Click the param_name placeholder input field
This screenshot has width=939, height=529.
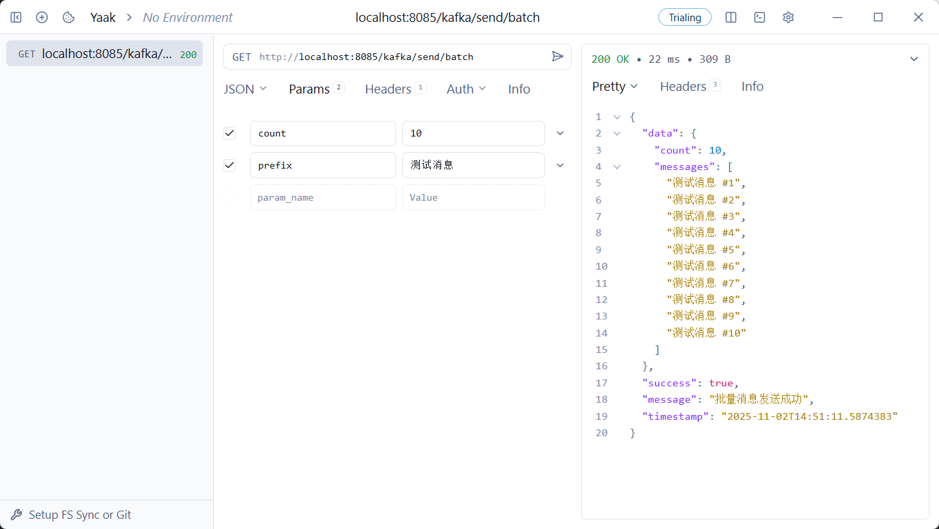(x=322, y=197)
